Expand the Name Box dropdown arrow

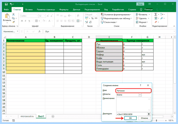(x=18, y=31)
